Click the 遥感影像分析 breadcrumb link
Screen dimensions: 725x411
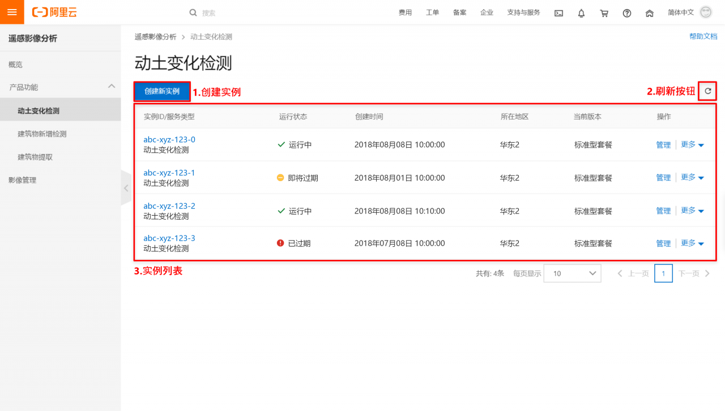tap(155, 37)
